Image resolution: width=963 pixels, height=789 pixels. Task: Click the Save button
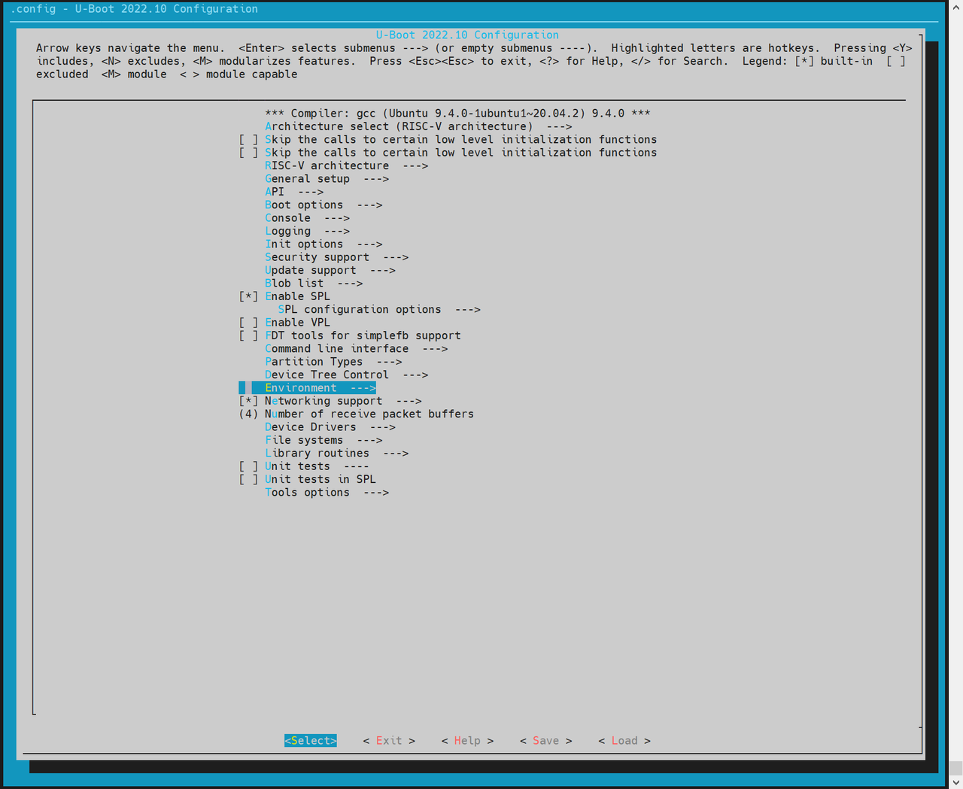pos(545,741)
